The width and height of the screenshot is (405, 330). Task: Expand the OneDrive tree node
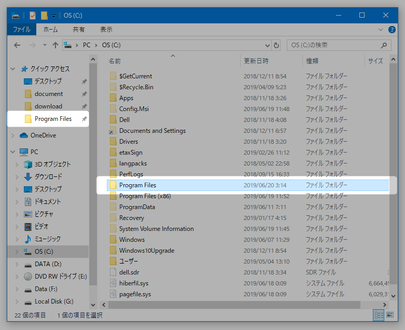12,135
